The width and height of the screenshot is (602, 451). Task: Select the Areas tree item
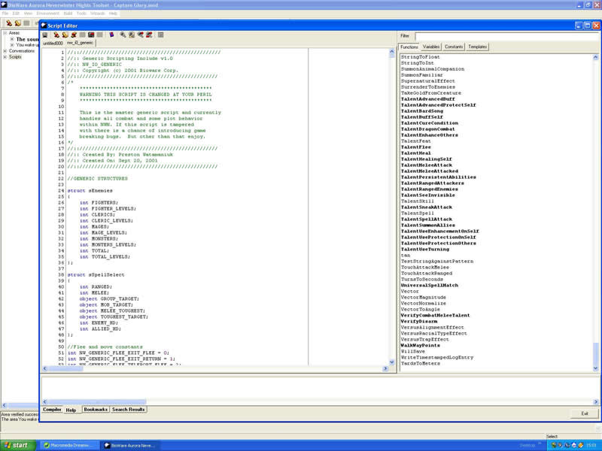click(14, 33)
